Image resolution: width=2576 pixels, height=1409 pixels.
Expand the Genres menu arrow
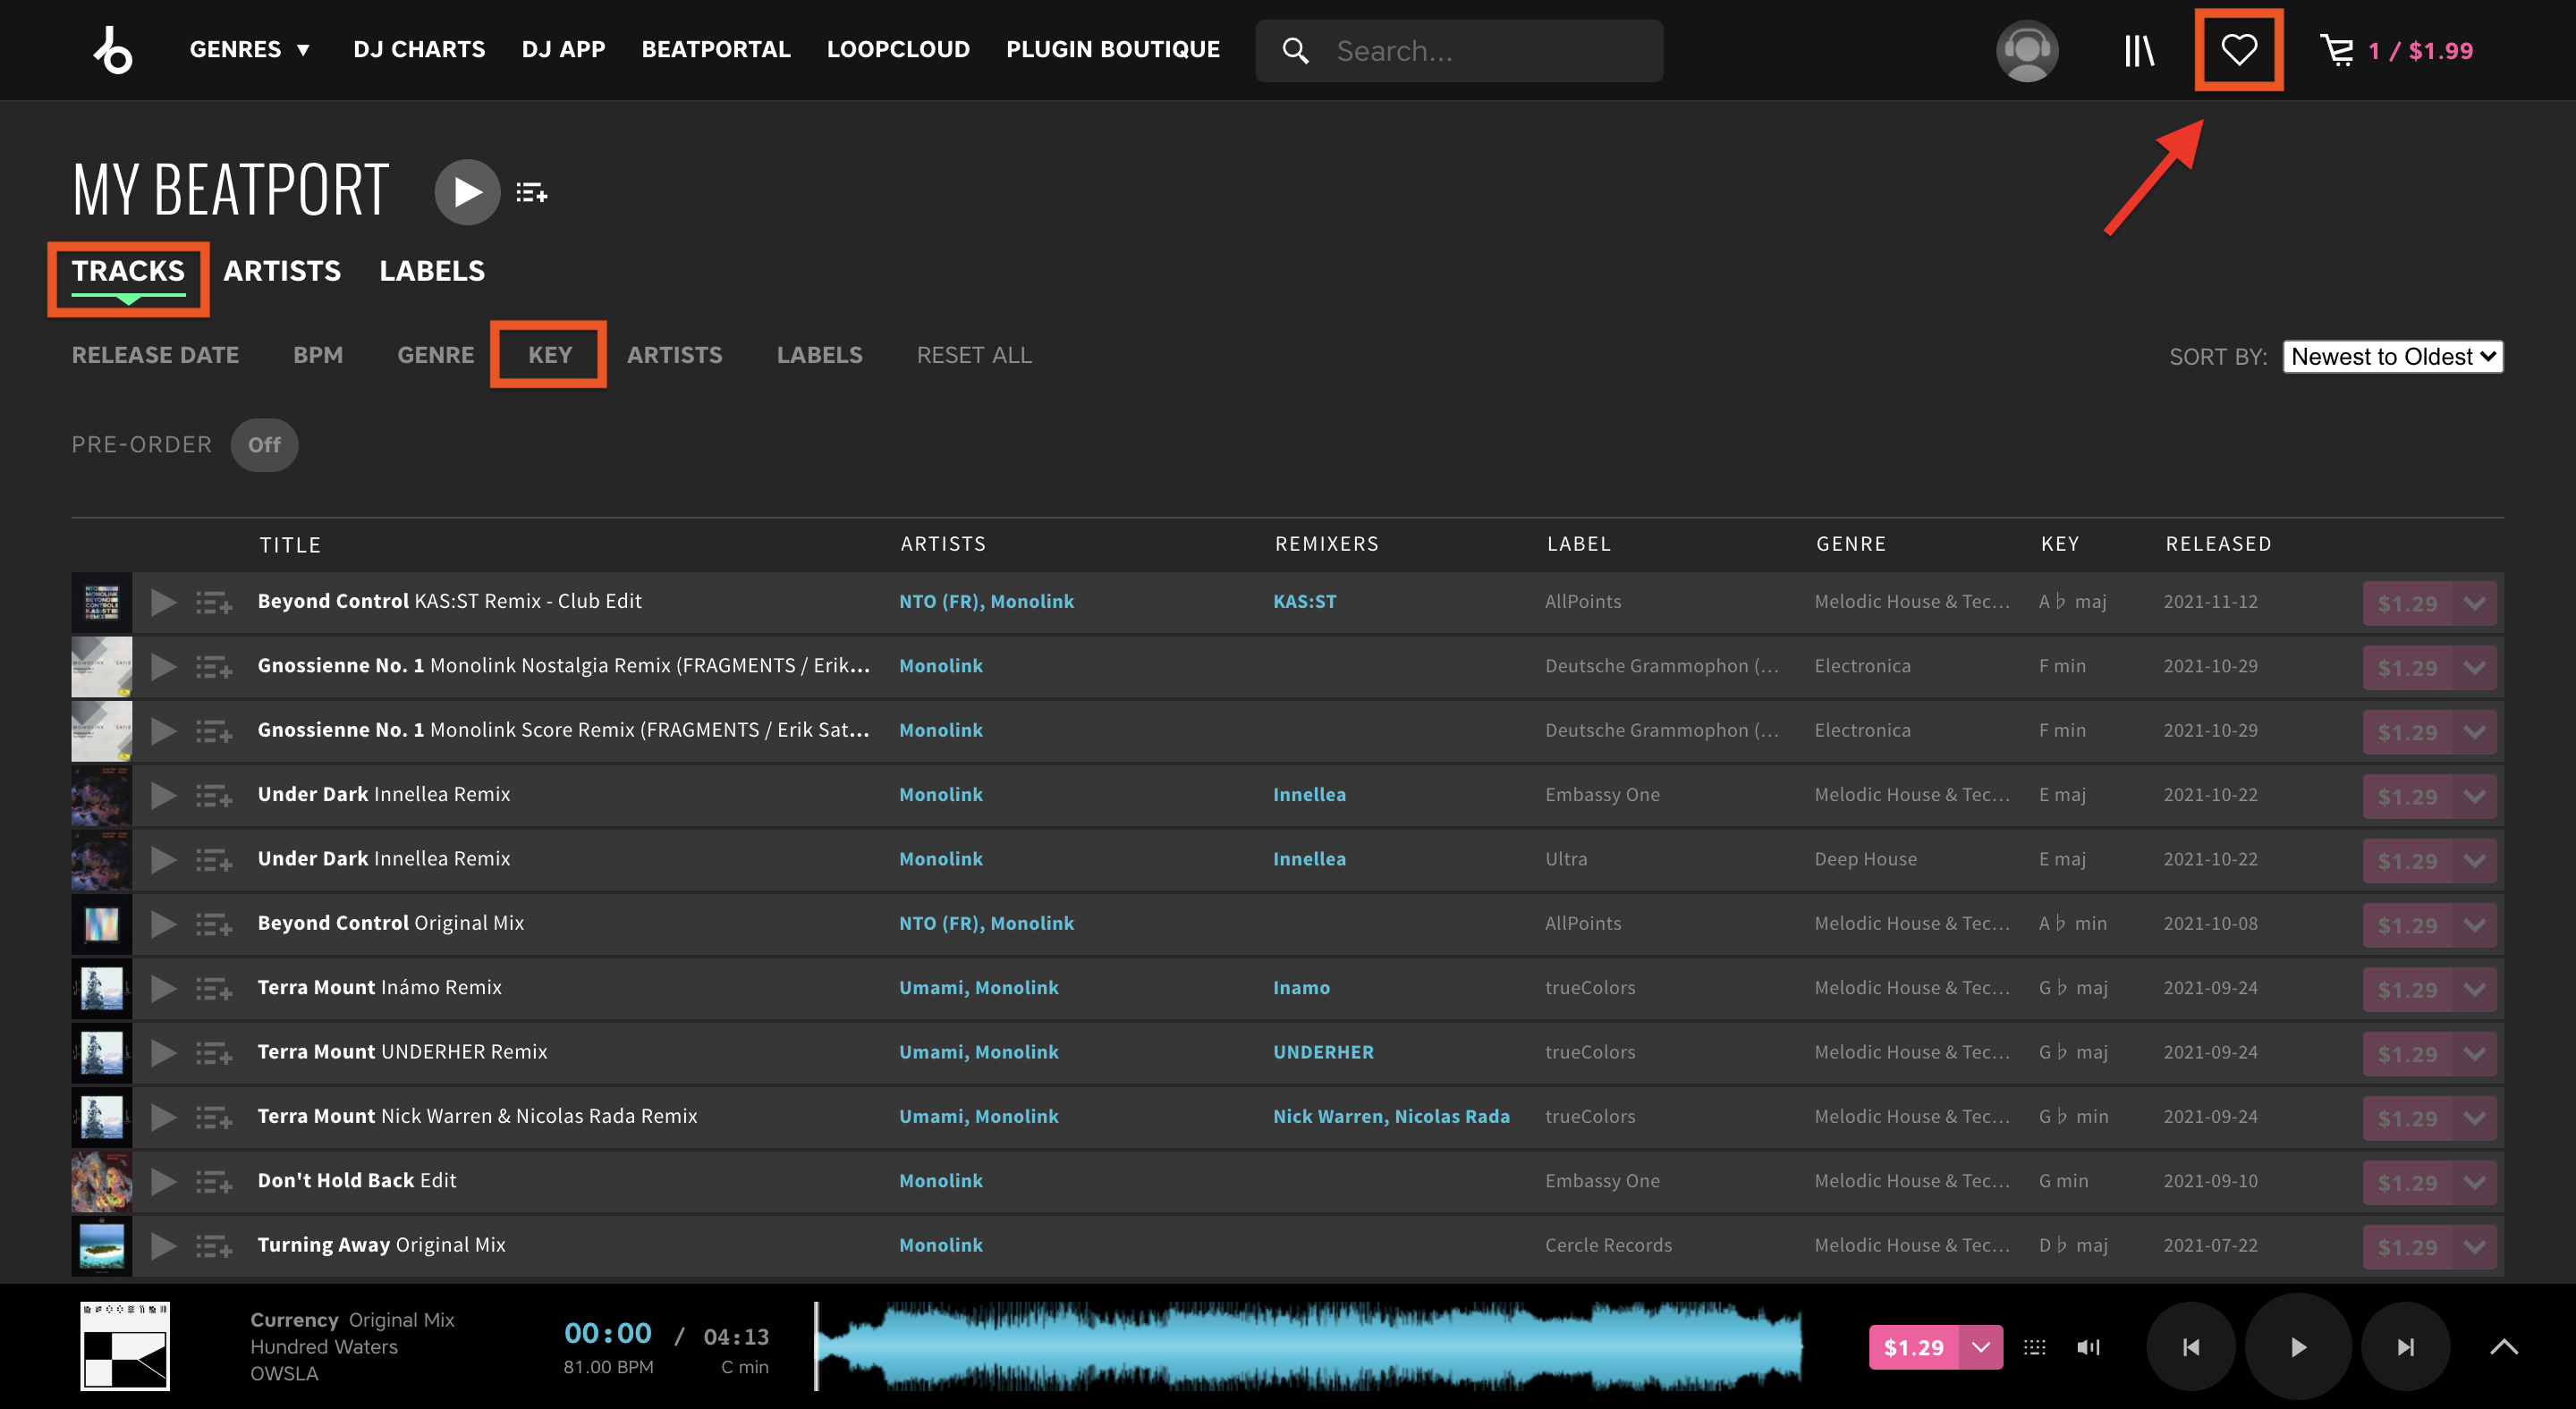[304, 50]
